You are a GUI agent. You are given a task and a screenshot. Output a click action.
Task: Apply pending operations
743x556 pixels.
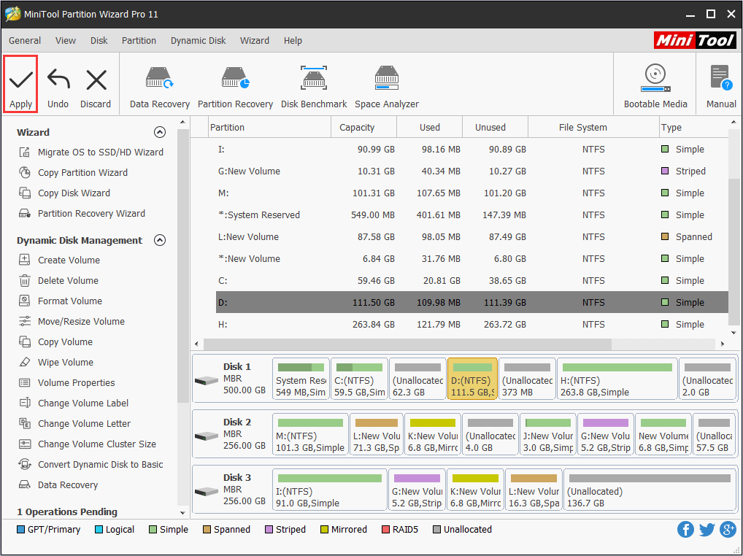pyautogui.click(x=20, y=83)
